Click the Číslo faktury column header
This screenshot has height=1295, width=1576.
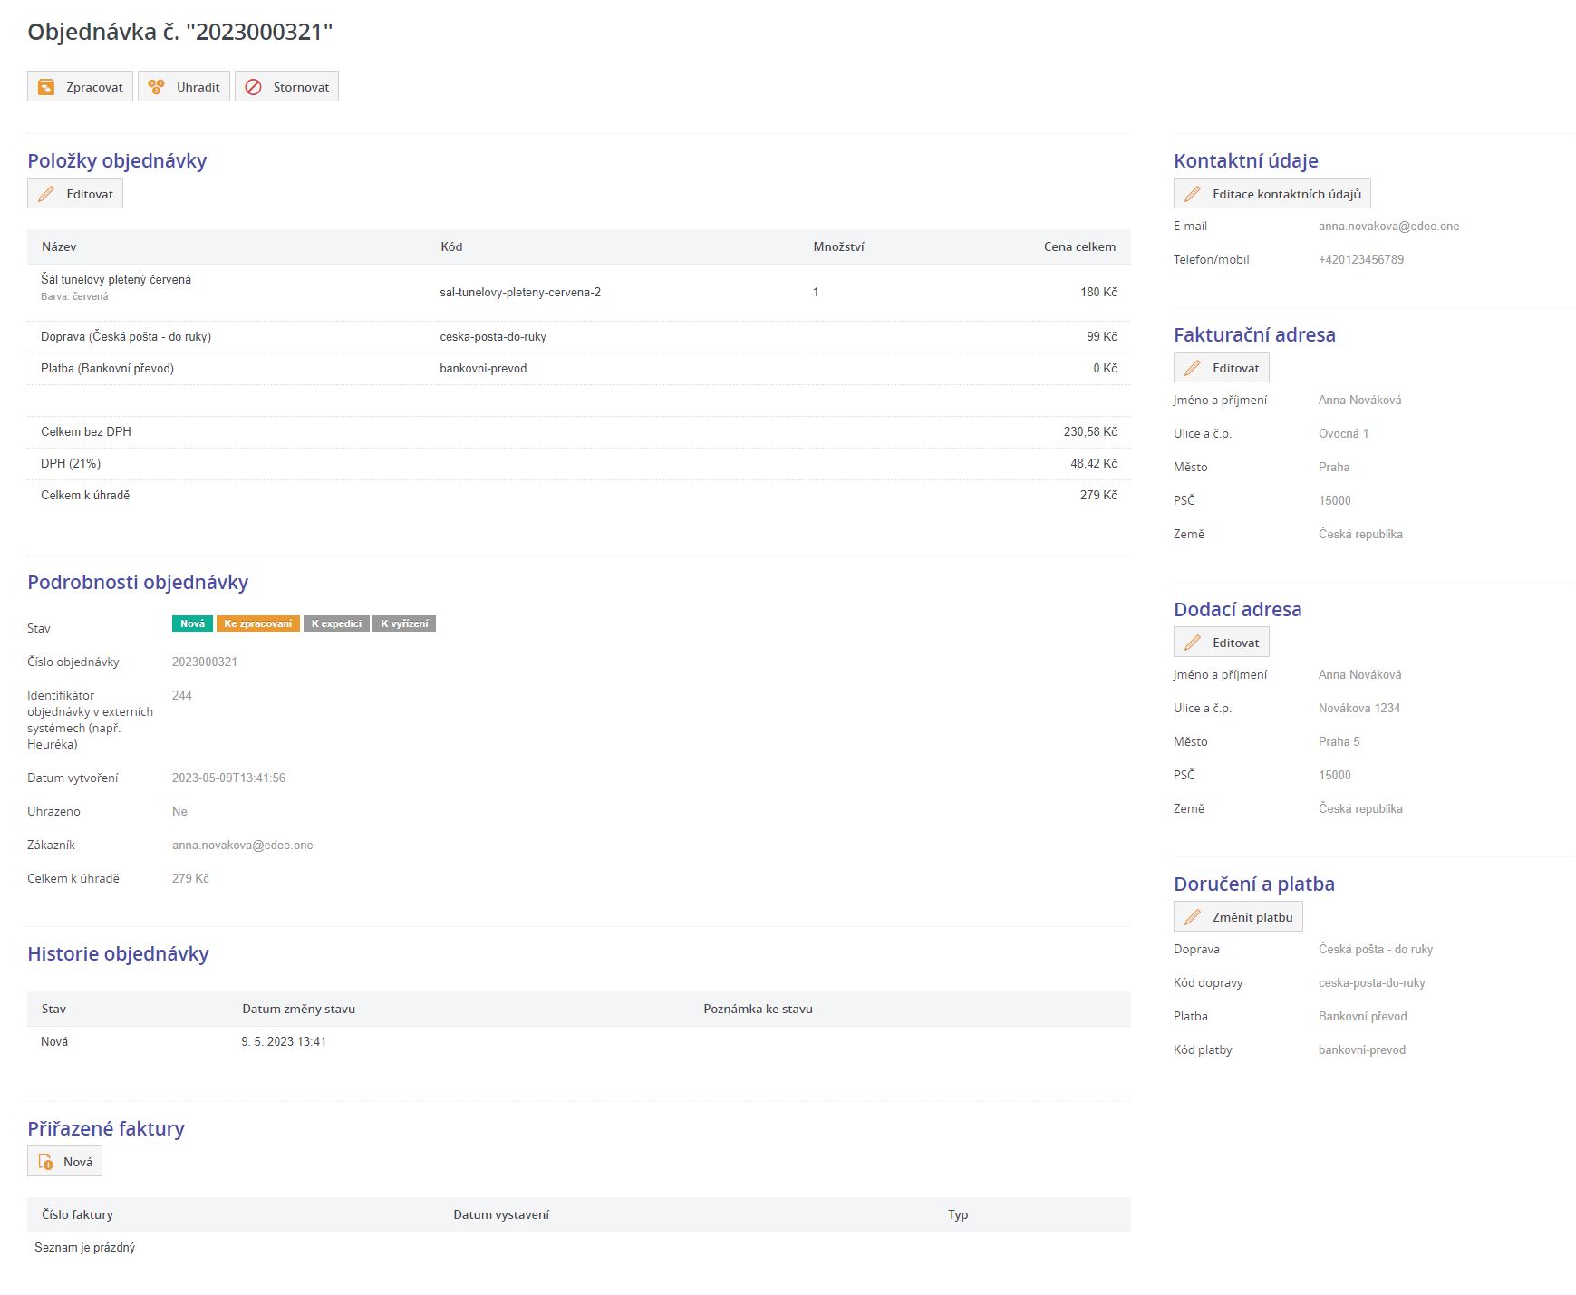[77, 1214]
